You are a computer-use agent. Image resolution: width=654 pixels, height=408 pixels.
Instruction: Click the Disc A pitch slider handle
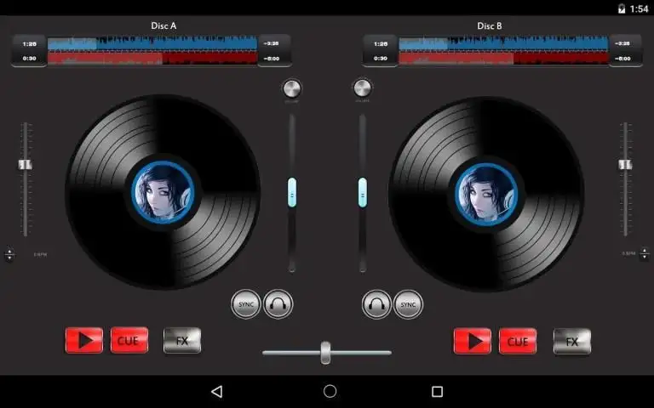25,165
